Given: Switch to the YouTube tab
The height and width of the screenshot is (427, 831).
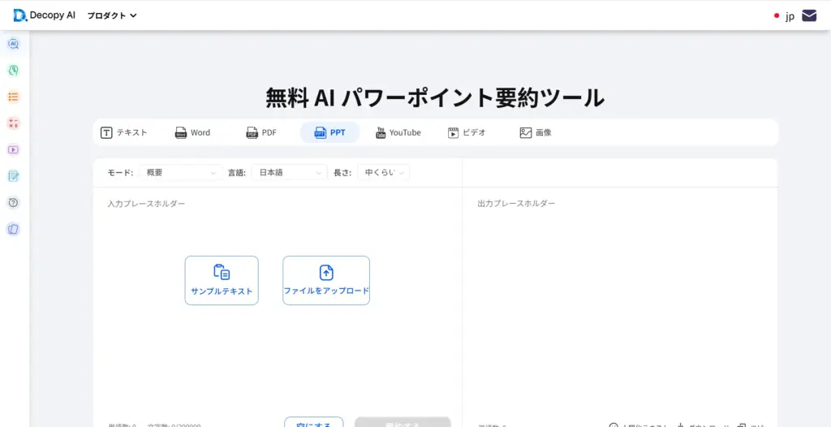Looking at the screenshot, I should [398, 132].
